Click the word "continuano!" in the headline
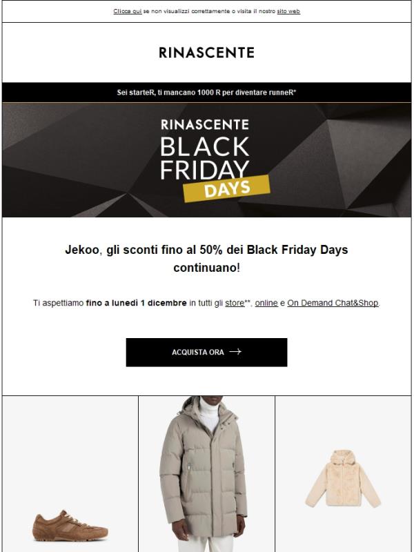This screenshot has height=552, width=414. [206, 267]
